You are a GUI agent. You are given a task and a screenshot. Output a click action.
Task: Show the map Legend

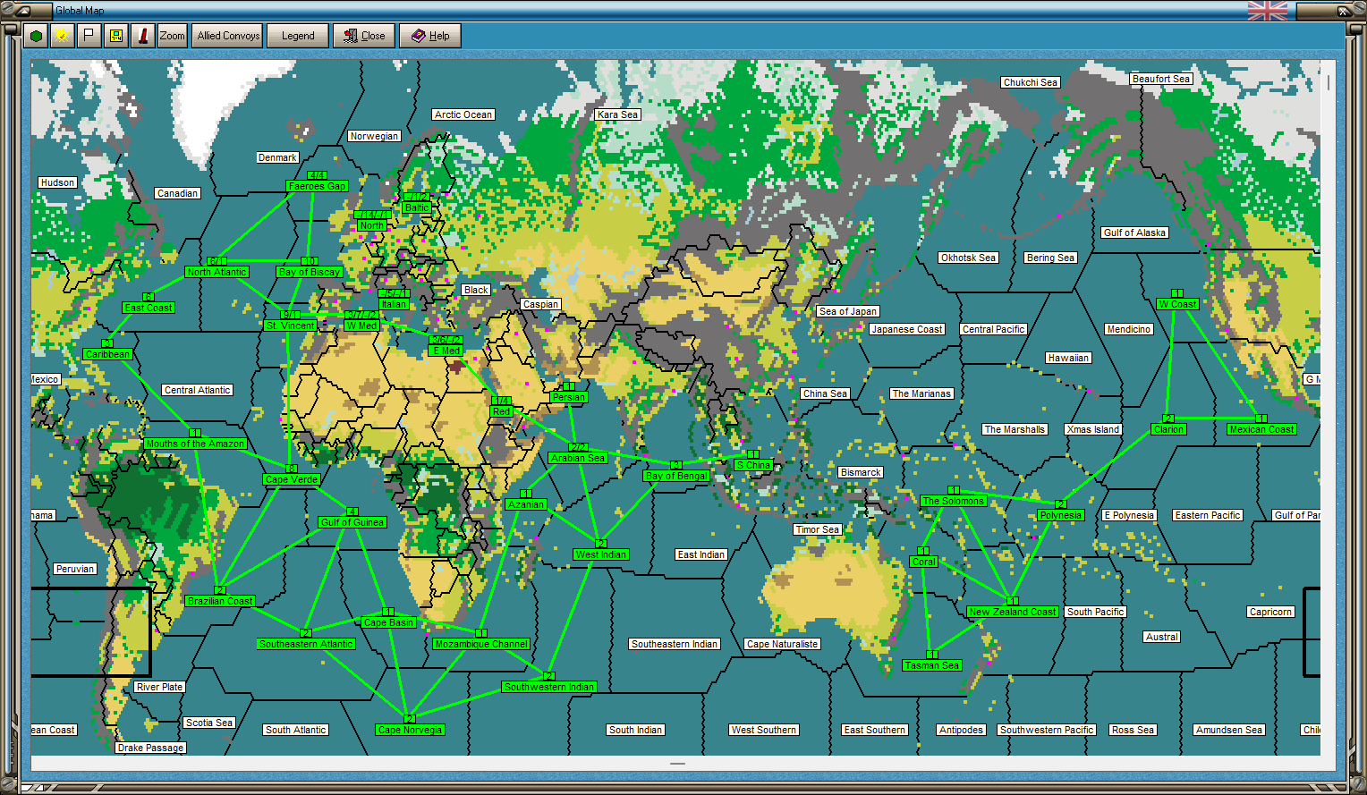pyautogui.click(x=298, y=36)
